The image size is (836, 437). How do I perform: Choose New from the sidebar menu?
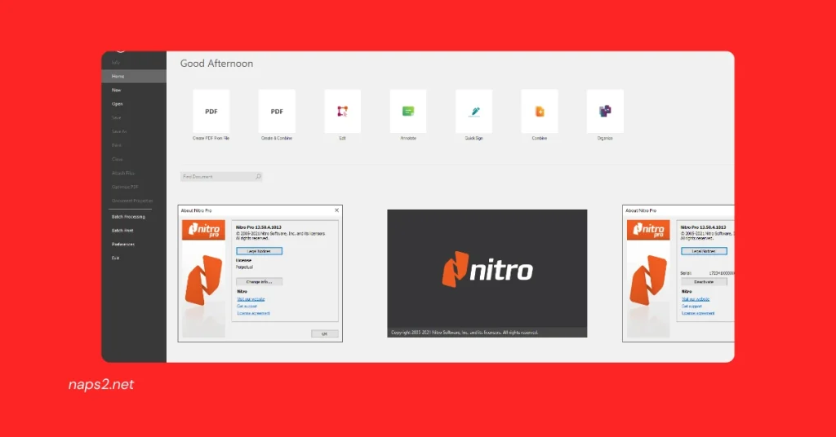point(117,90)
